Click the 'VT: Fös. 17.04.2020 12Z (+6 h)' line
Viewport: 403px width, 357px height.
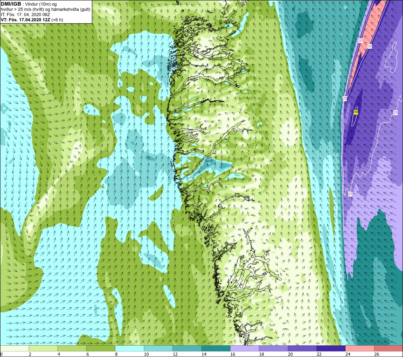coord(32,19)
